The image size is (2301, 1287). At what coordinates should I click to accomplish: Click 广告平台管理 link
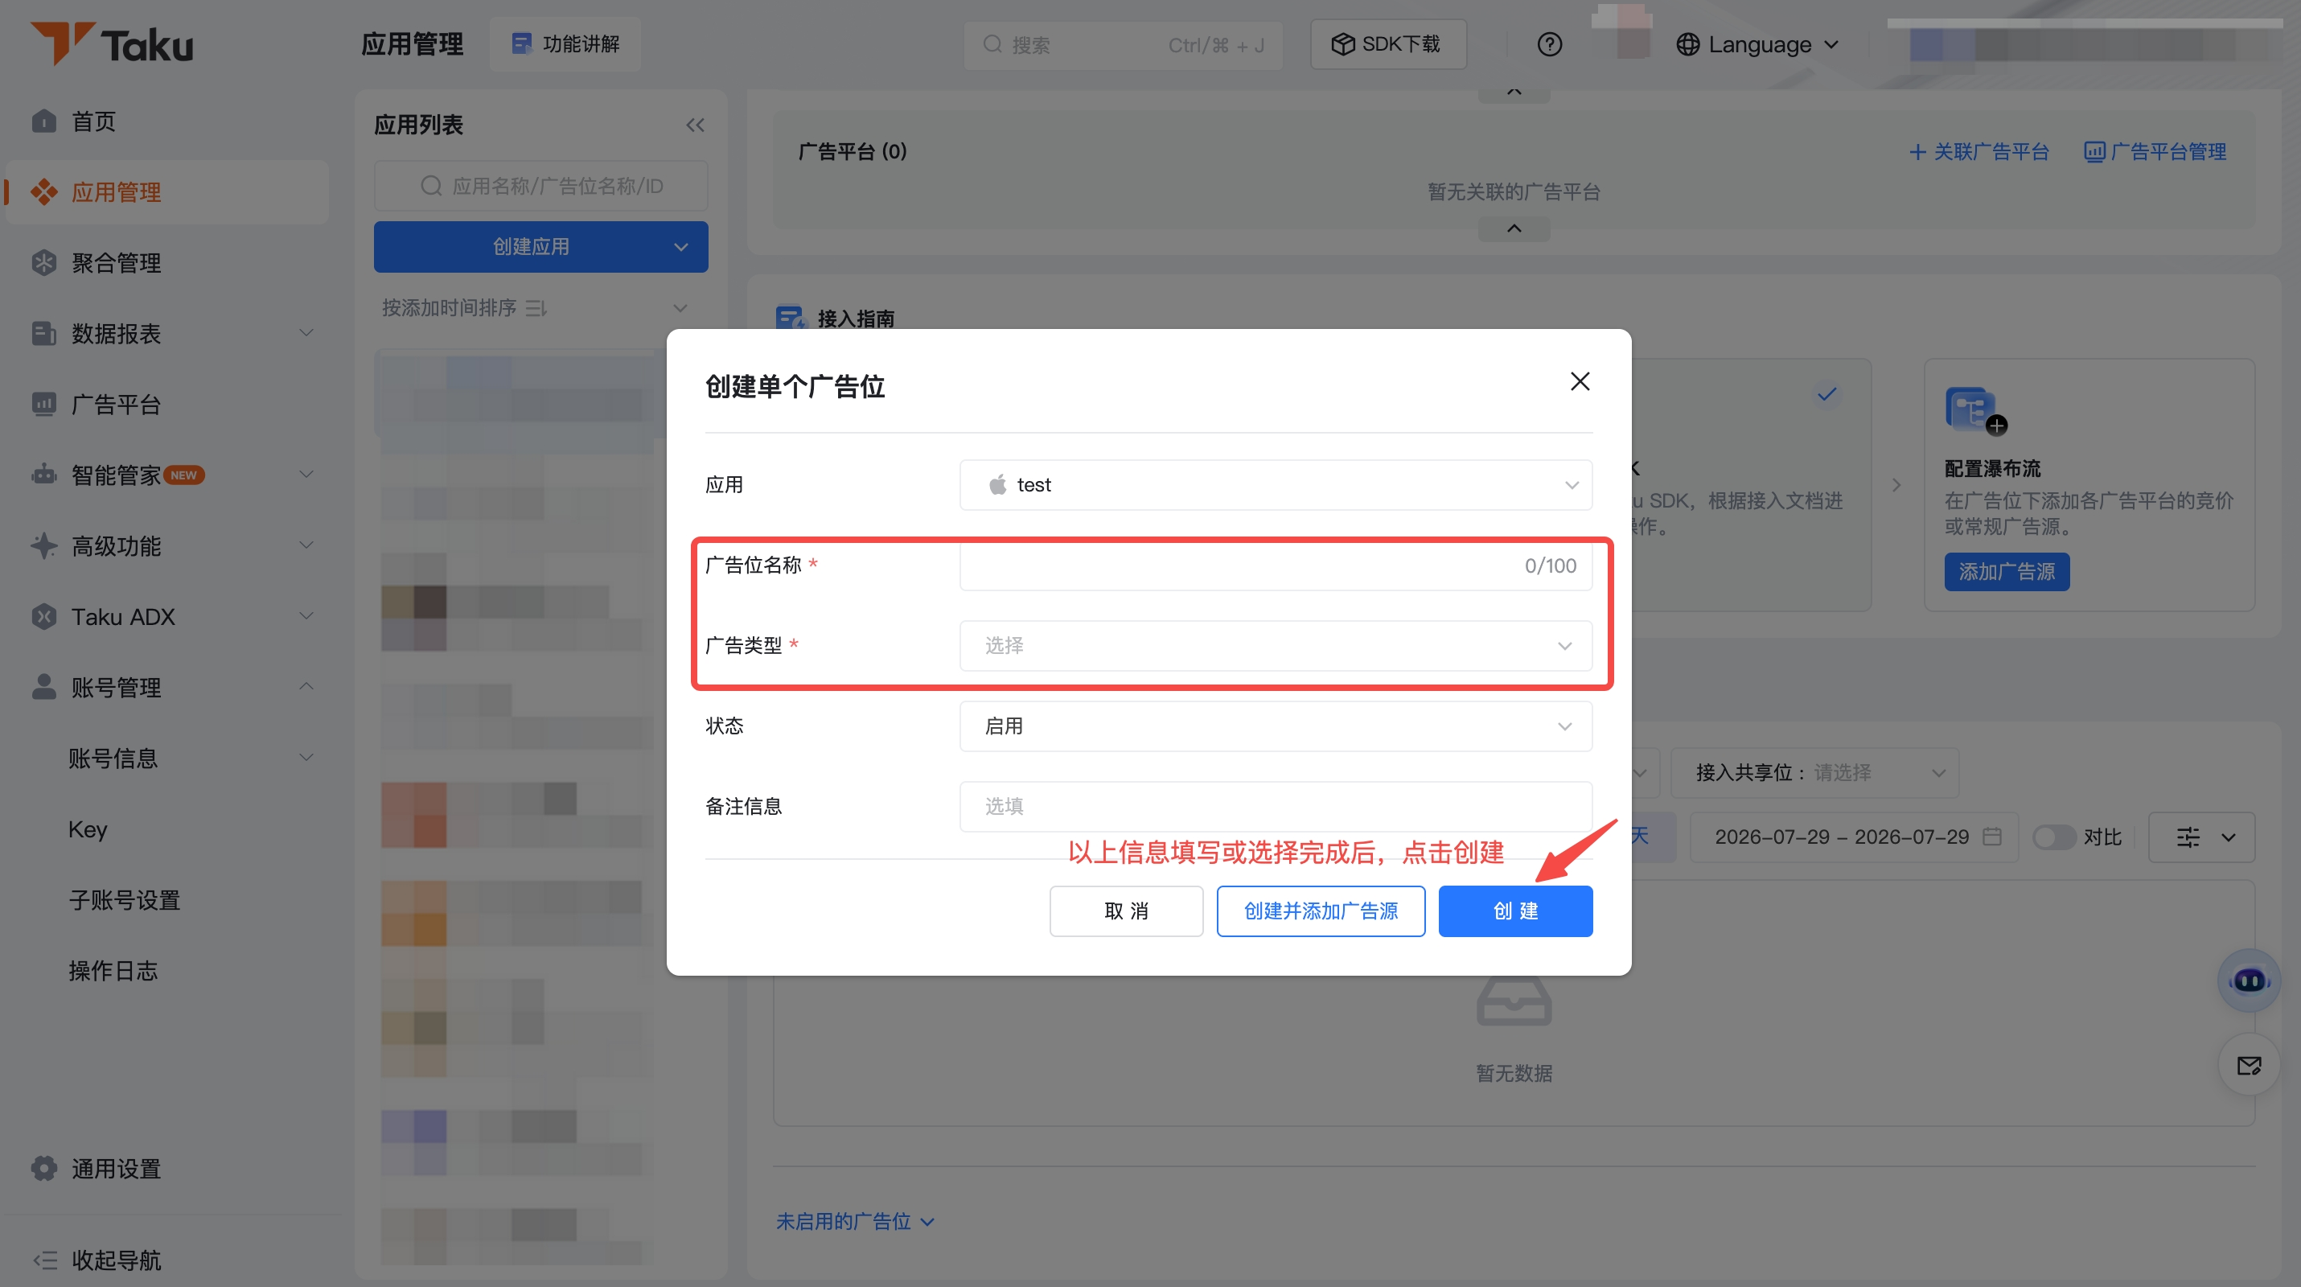pyautogui.click(x=2155, y=152)
